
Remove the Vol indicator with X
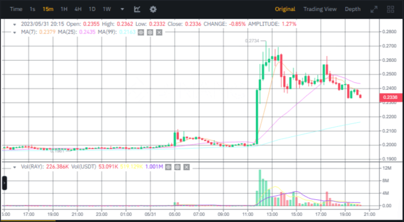pos(187,167)
